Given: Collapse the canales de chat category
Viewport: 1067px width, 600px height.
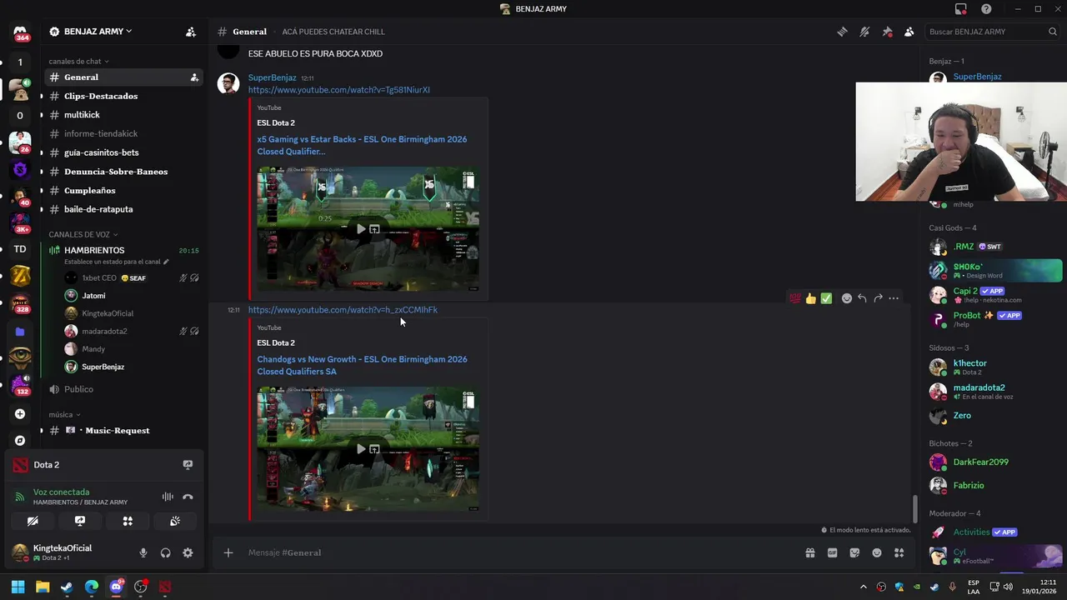Looking at the screenshot, I should (78, 61).
